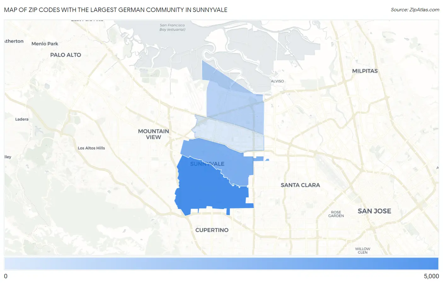This screenshot has height=283, width=443.
Task: Click the legend maximum value 5,000
Action: [431, 276]
